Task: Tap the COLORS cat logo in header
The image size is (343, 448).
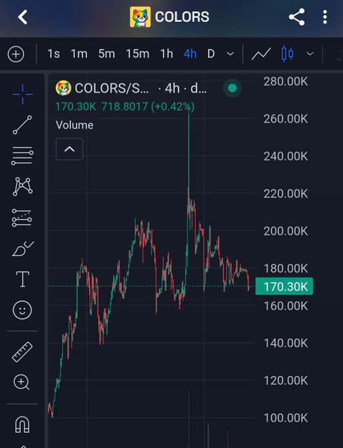Action: click(140, 17)
